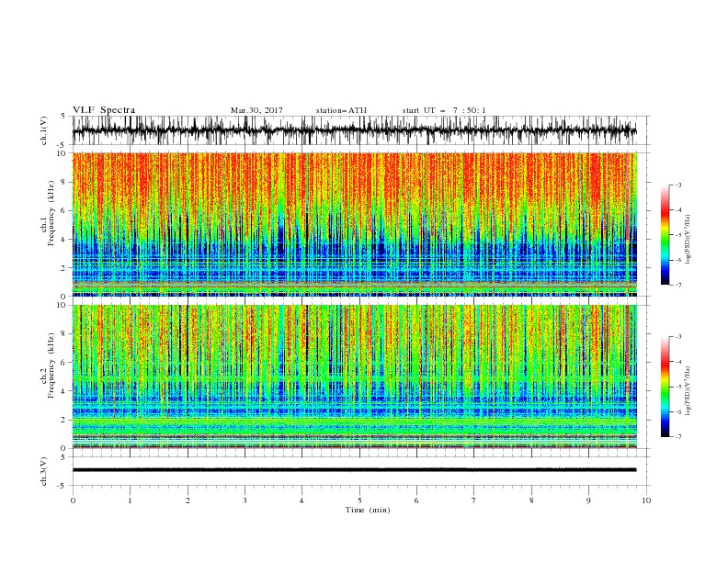Click the ch.2 colorbar tick "-3"
This screenshot has height=562, width=728.
(678, 337)
